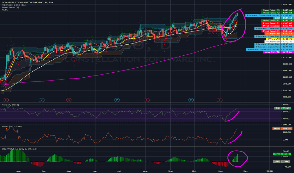Screen dimensions: 294x173
Task: Click the Pivot Point:S1 1365.00 price label
Action: tap(277, 23)
